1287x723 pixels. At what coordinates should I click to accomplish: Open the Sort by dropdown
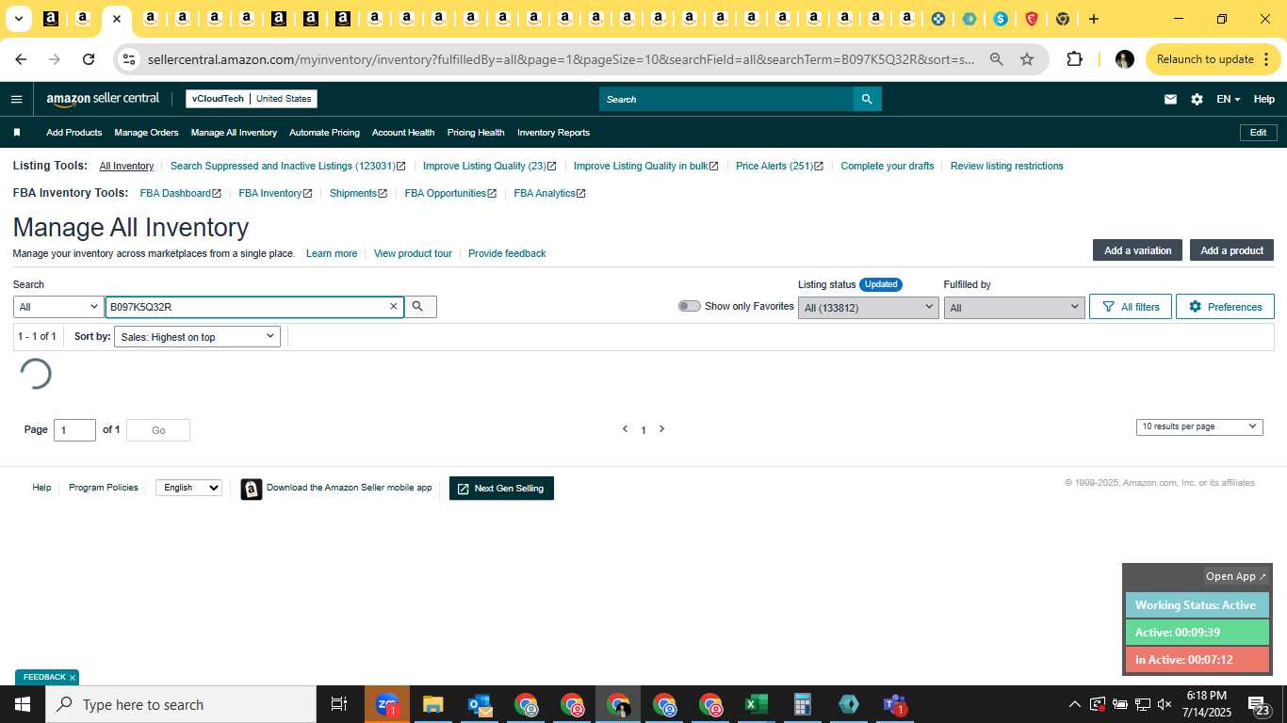click(197, 337)
